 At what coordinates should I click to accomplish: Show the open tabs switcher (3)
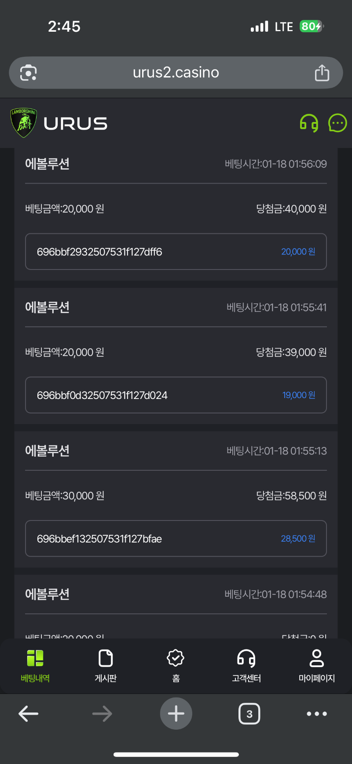(x=249, y=713)
